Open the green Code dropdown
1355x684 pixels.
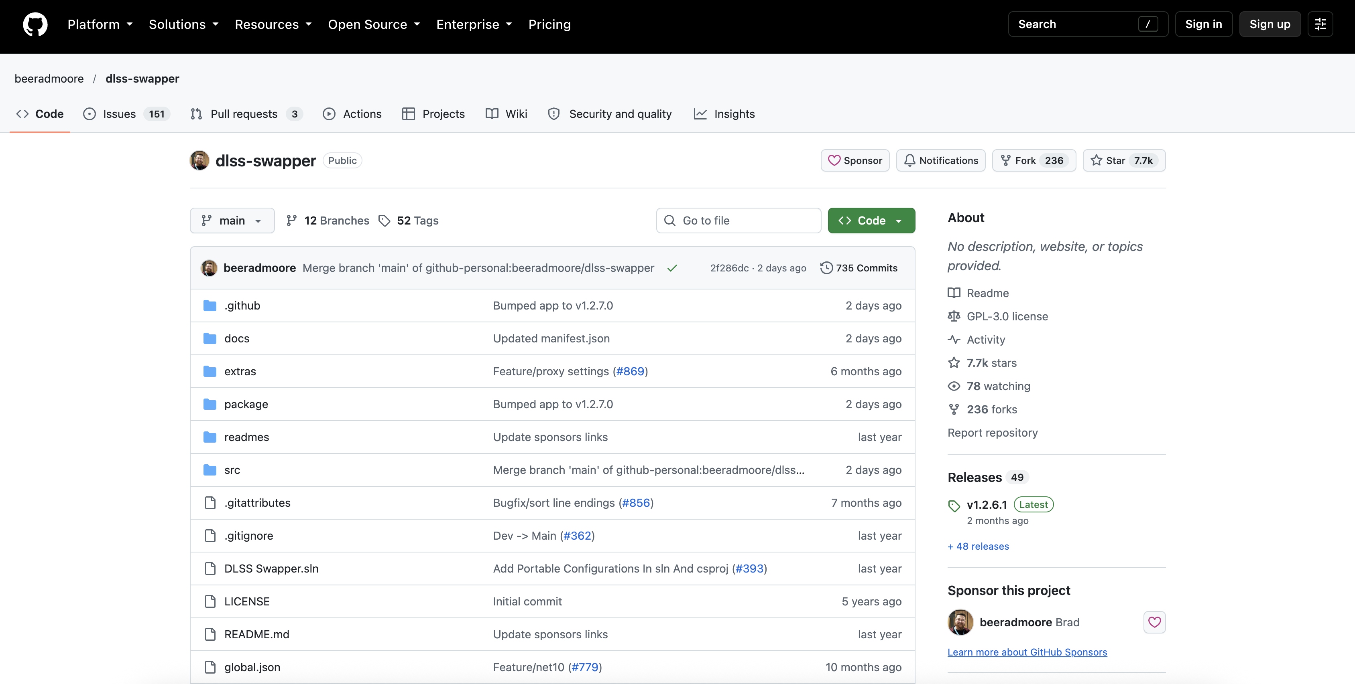pyautogui.click(x=871, y=221)
